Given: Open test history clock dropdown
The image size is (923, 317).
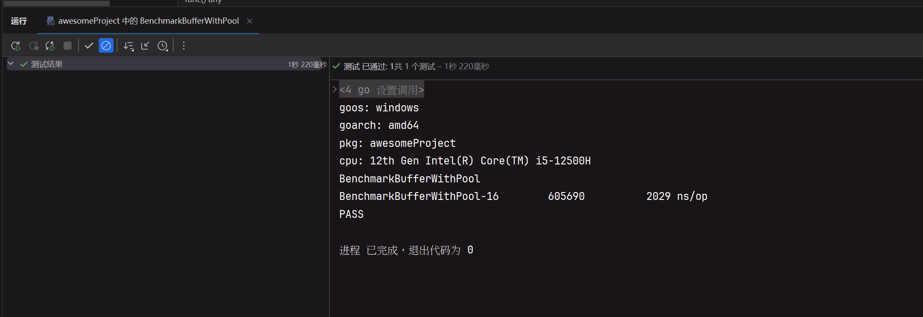Looking at the screenshot, I should click(163, 46).
